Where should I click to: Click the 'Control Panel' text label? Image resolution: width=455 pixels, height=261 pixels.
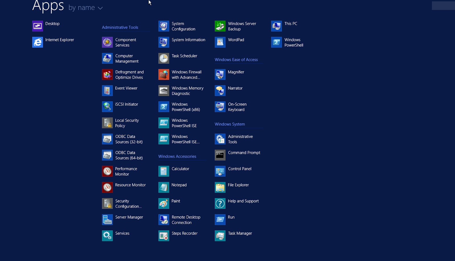[x=240, y=169]
